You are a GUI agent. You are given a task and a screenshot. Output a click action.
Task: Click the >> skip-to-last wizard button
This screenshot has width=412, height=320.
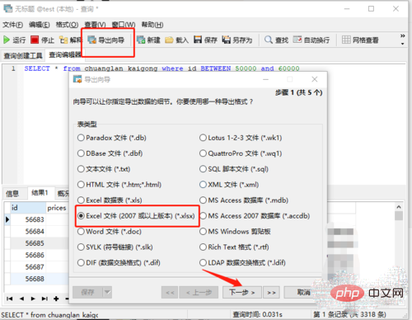click(271, 292)
